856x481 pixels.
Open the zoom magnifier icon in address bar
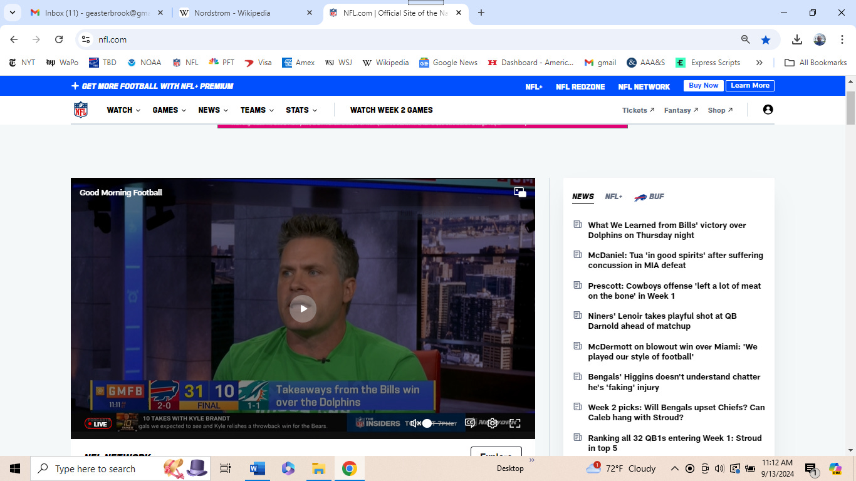click(x=745, y=39)
